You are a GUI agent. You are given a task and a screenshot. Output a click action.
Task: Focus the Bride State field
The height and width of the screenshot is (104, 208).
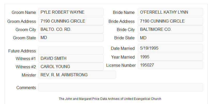[x=170, y=38]
